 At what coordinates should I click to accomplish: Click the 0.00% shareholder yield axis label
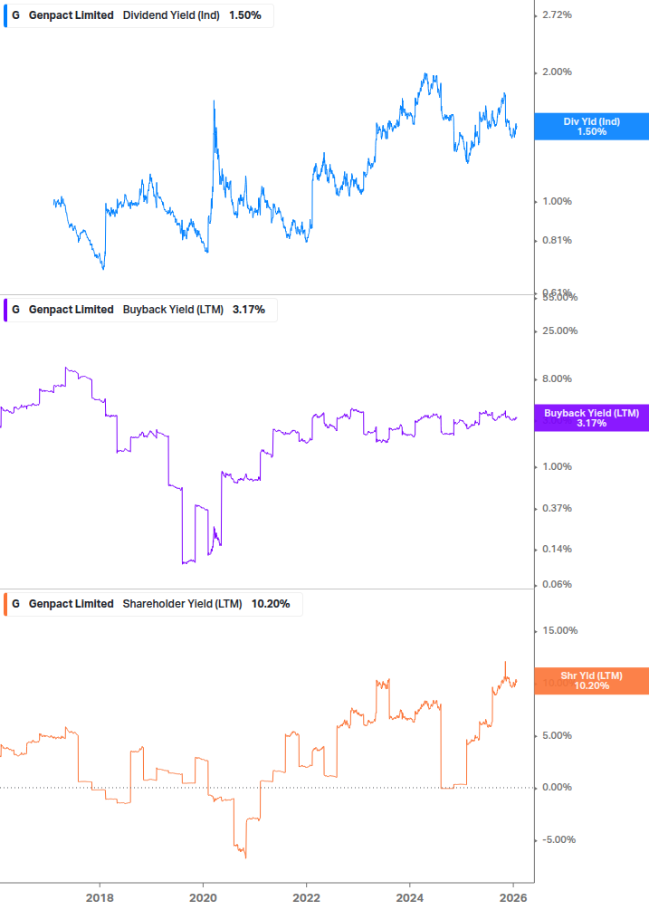tap(557, 788)
